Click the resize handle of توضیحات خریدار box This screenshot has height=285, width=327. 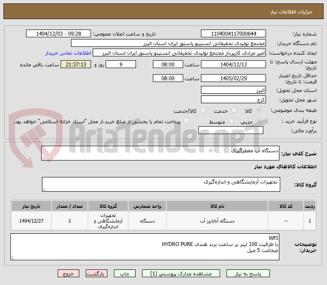(x=13, y=258)
